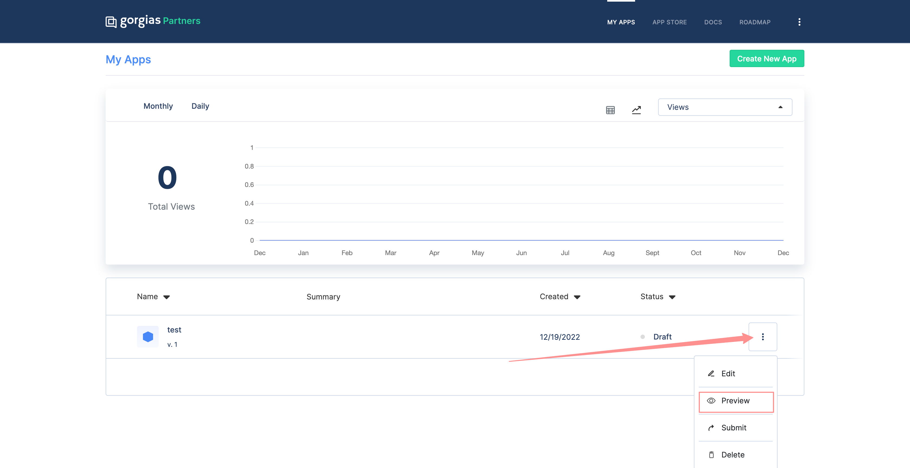Screen dimensions: 910x468
Task: Switch to table view icon
Action: point(610,110)
